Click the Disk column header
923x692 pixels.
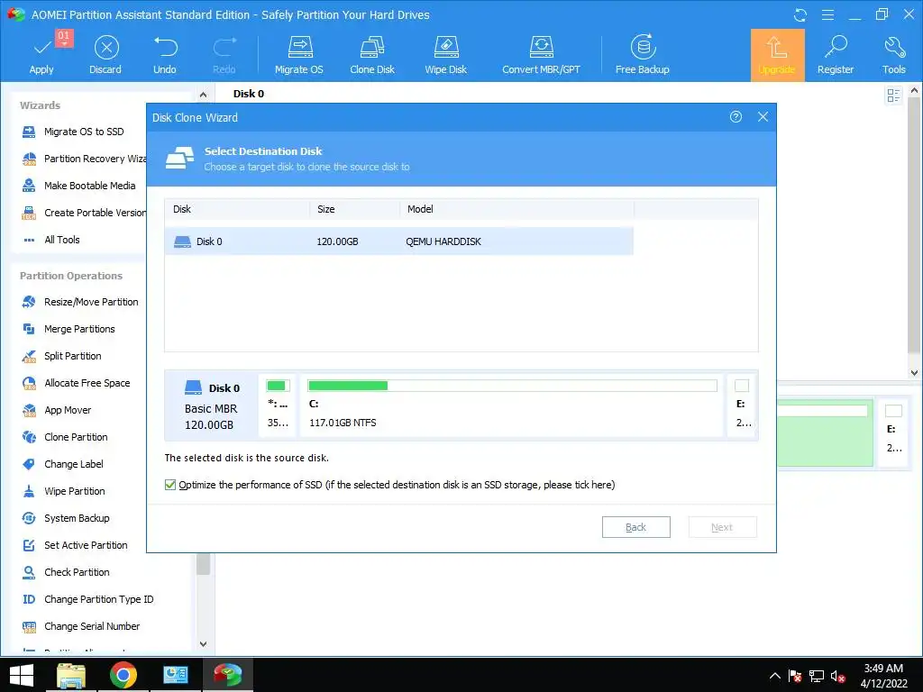[238, 209]
